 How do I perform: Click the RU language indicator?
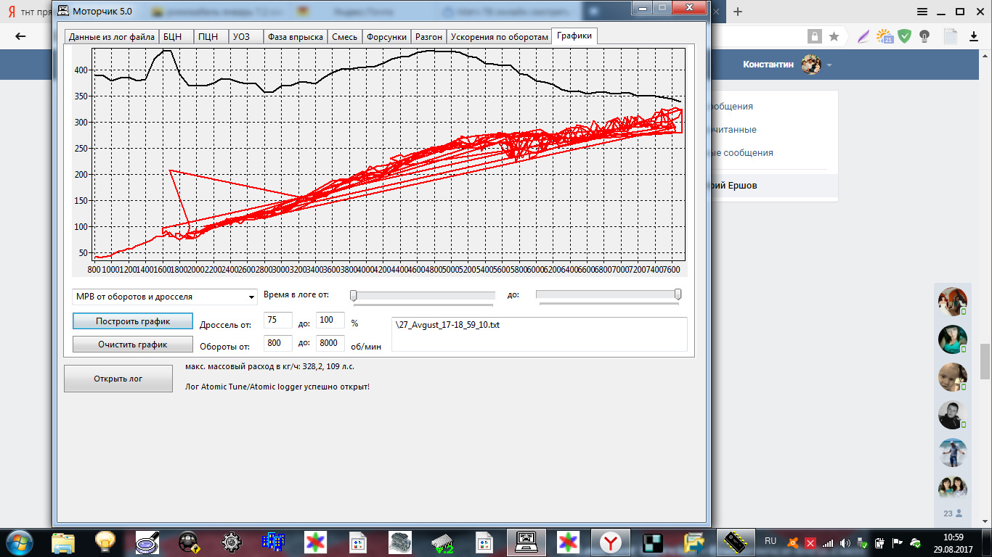(x=771, y=542)
